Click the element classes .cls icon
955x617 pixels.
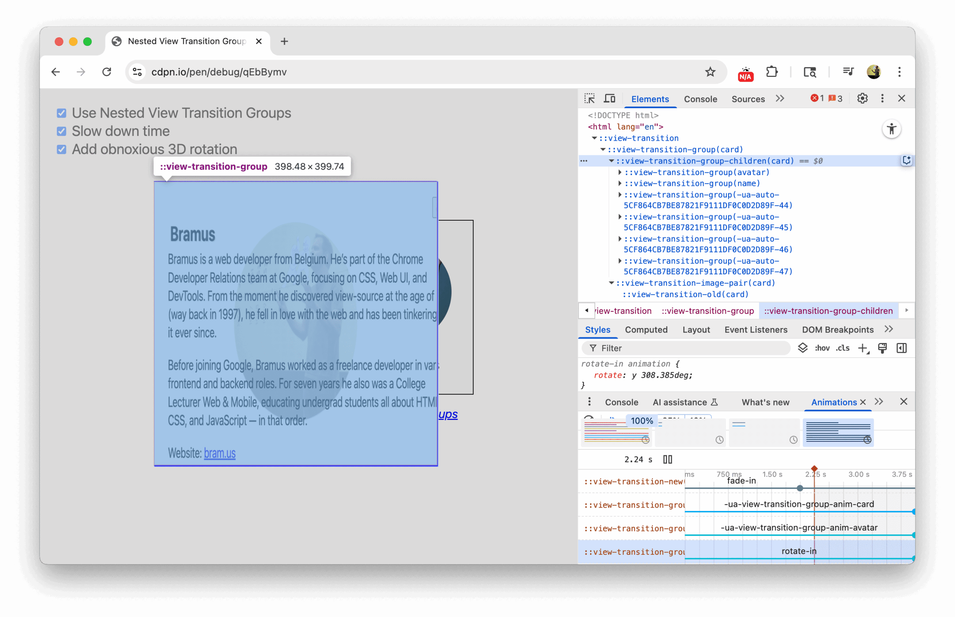842,348
